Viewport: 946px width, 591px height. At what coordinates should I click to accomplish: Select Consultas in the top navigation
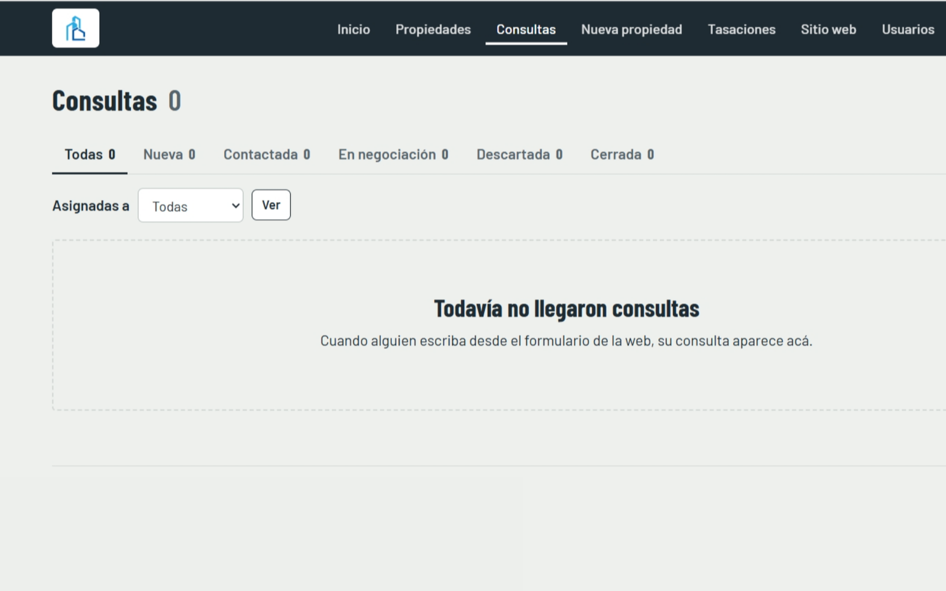(526, 30)
